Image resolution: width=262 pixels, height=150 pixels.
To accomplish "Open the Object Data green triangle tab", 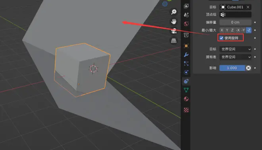I will click(186, 90).
